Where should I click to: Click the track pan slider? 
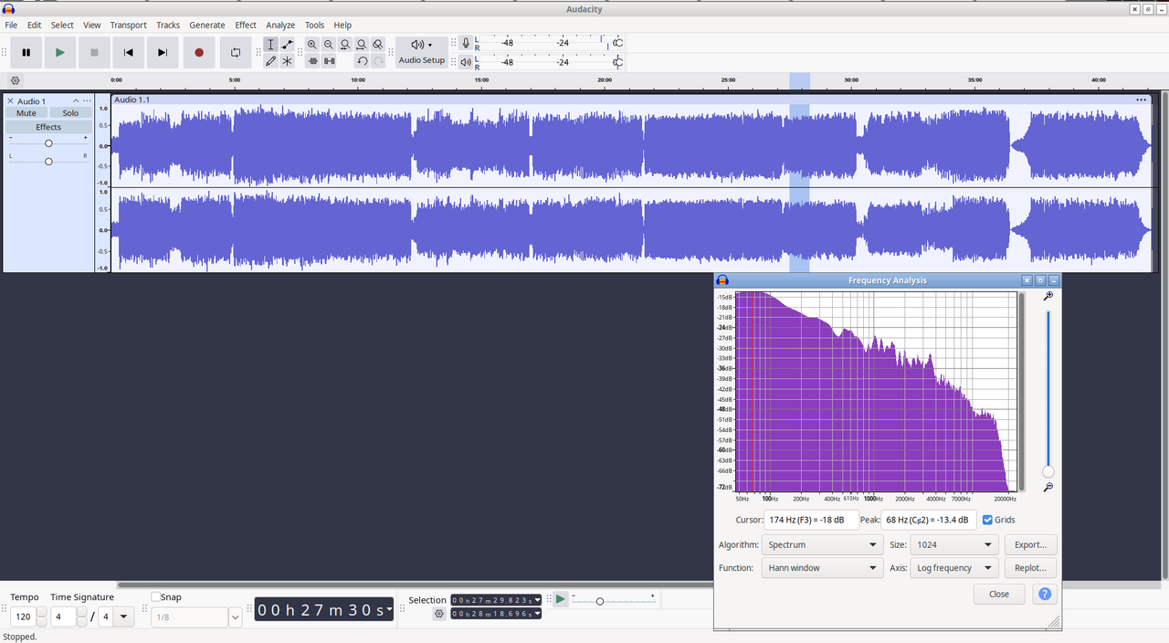[48, 161]
